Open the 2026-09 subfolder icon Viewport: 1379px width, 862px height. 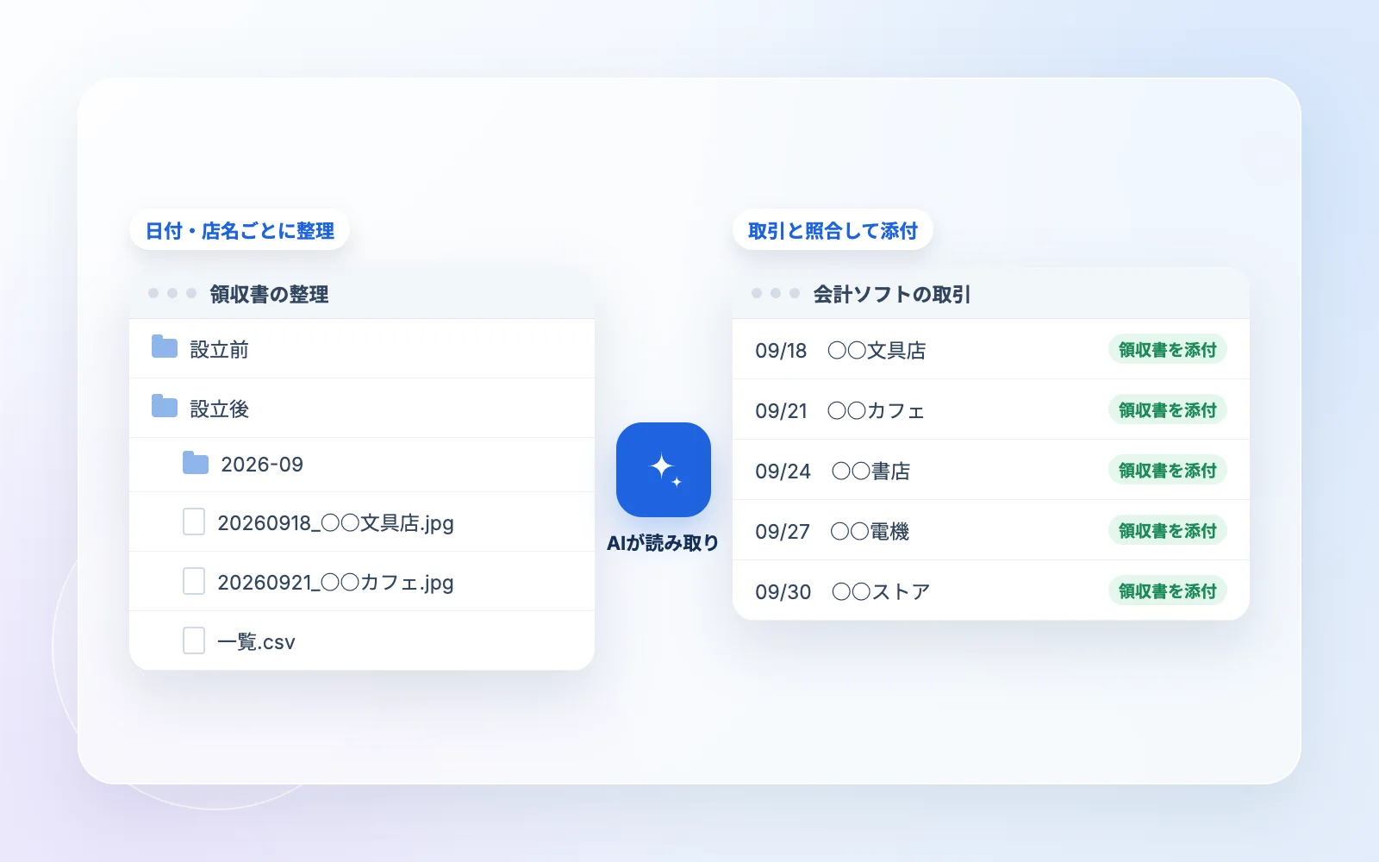coord(196,464)
